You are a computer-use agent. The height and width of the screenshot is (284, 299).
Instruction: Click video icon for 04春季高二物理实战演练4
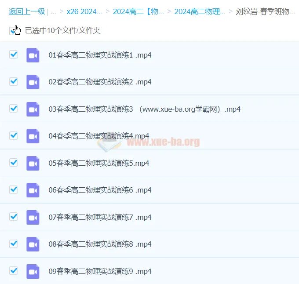(33, 136)
